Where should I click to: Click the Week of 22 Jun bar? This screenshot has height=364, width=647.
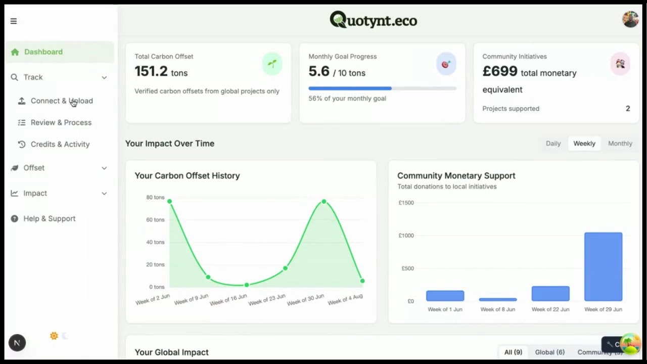[550, 294]
